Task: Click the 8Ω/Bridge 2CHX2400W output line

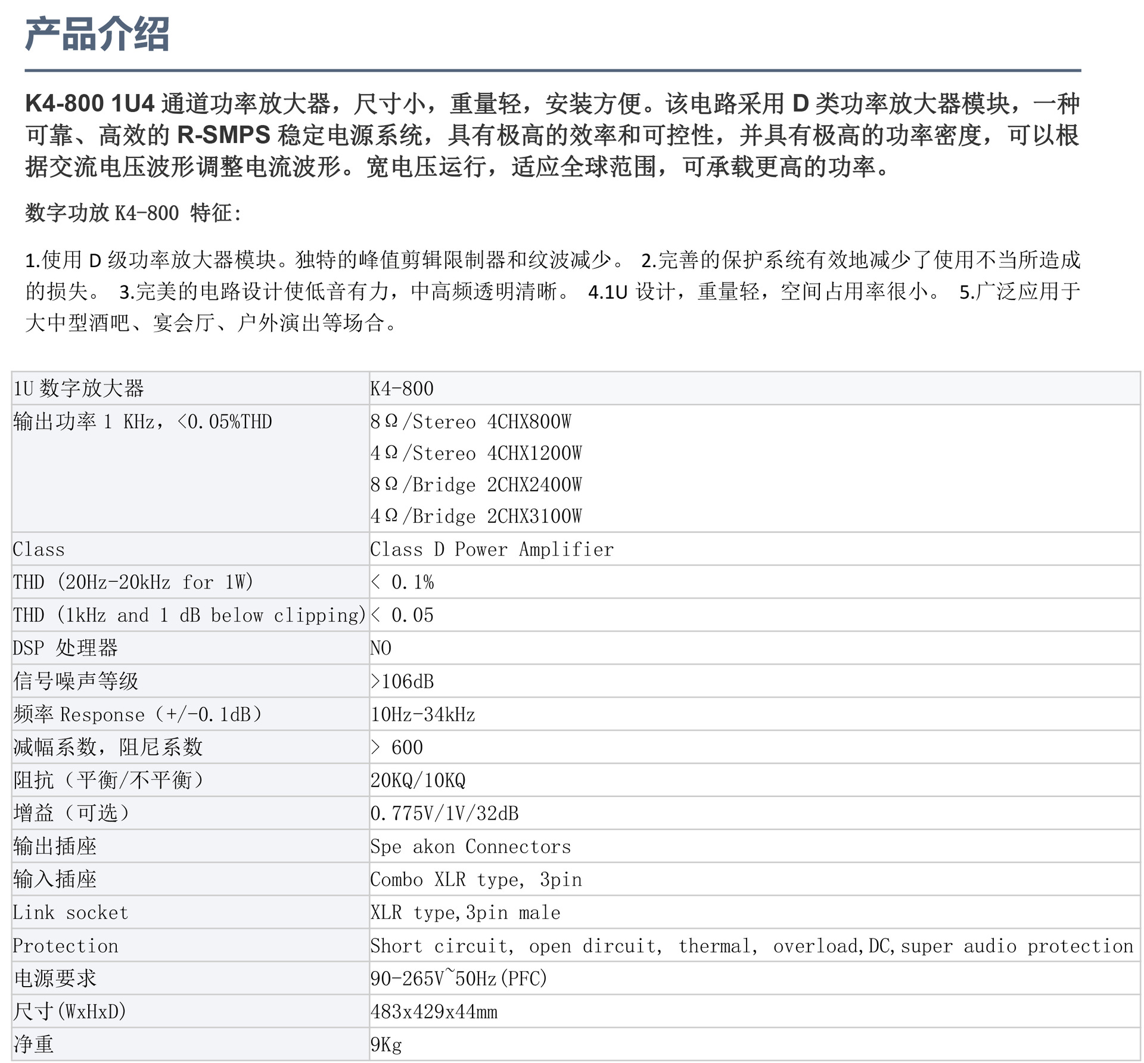Action: [x=475, y=485]
